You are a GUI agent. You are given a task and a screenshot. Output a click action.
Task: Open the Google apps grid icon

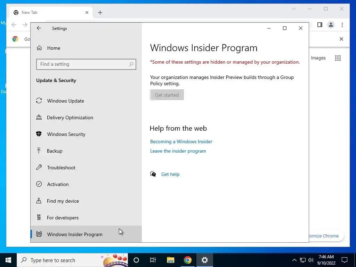pos(338,58)
